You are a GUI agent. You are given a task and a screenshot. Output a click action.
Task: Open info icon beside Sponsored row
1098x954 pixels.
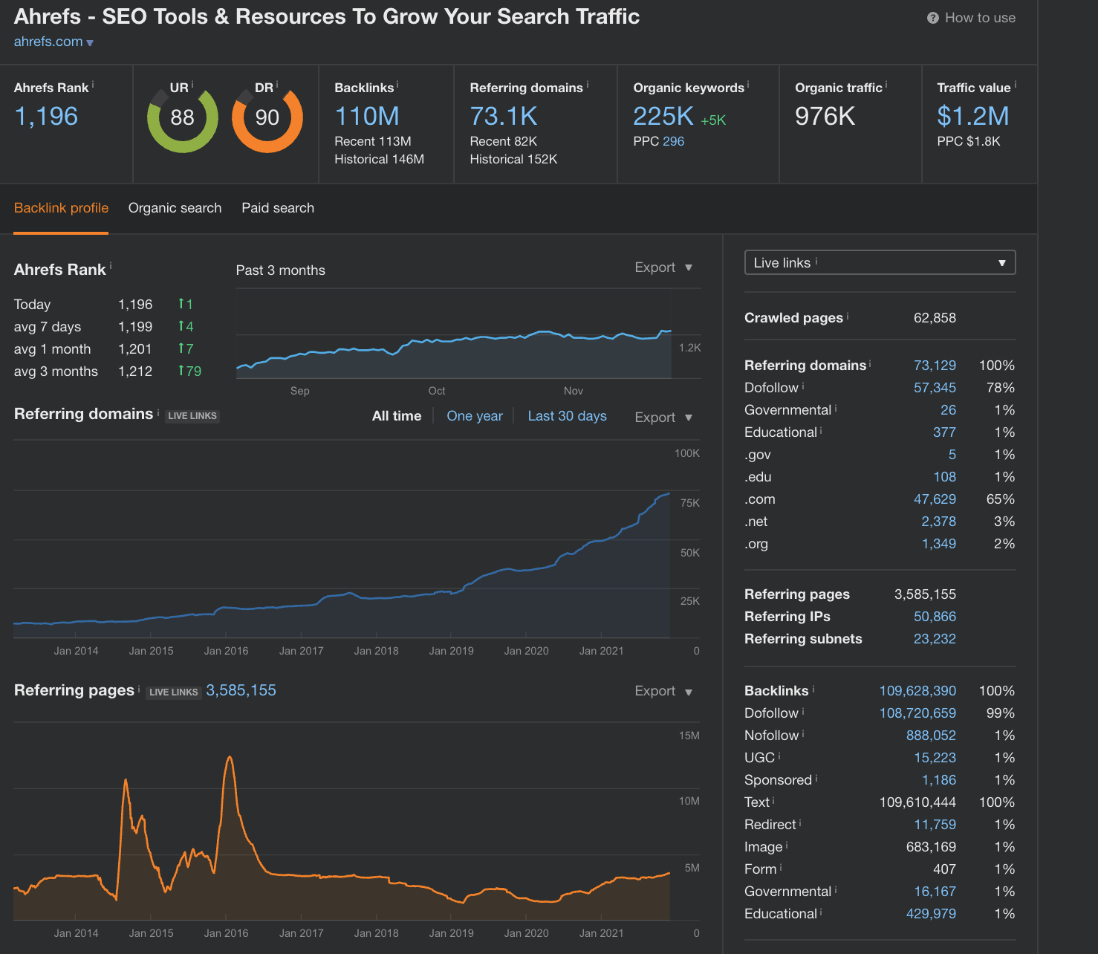pos(816,777)
